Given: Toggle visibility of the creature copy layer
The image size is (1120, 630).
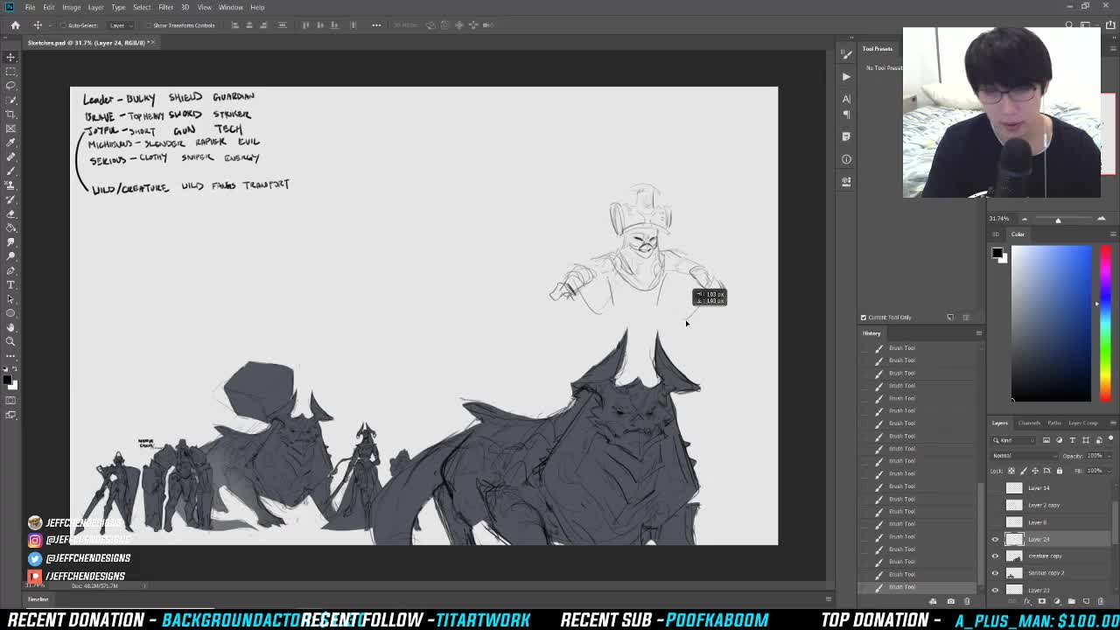Looking at the screenshot, I should [x=994, y=556].
